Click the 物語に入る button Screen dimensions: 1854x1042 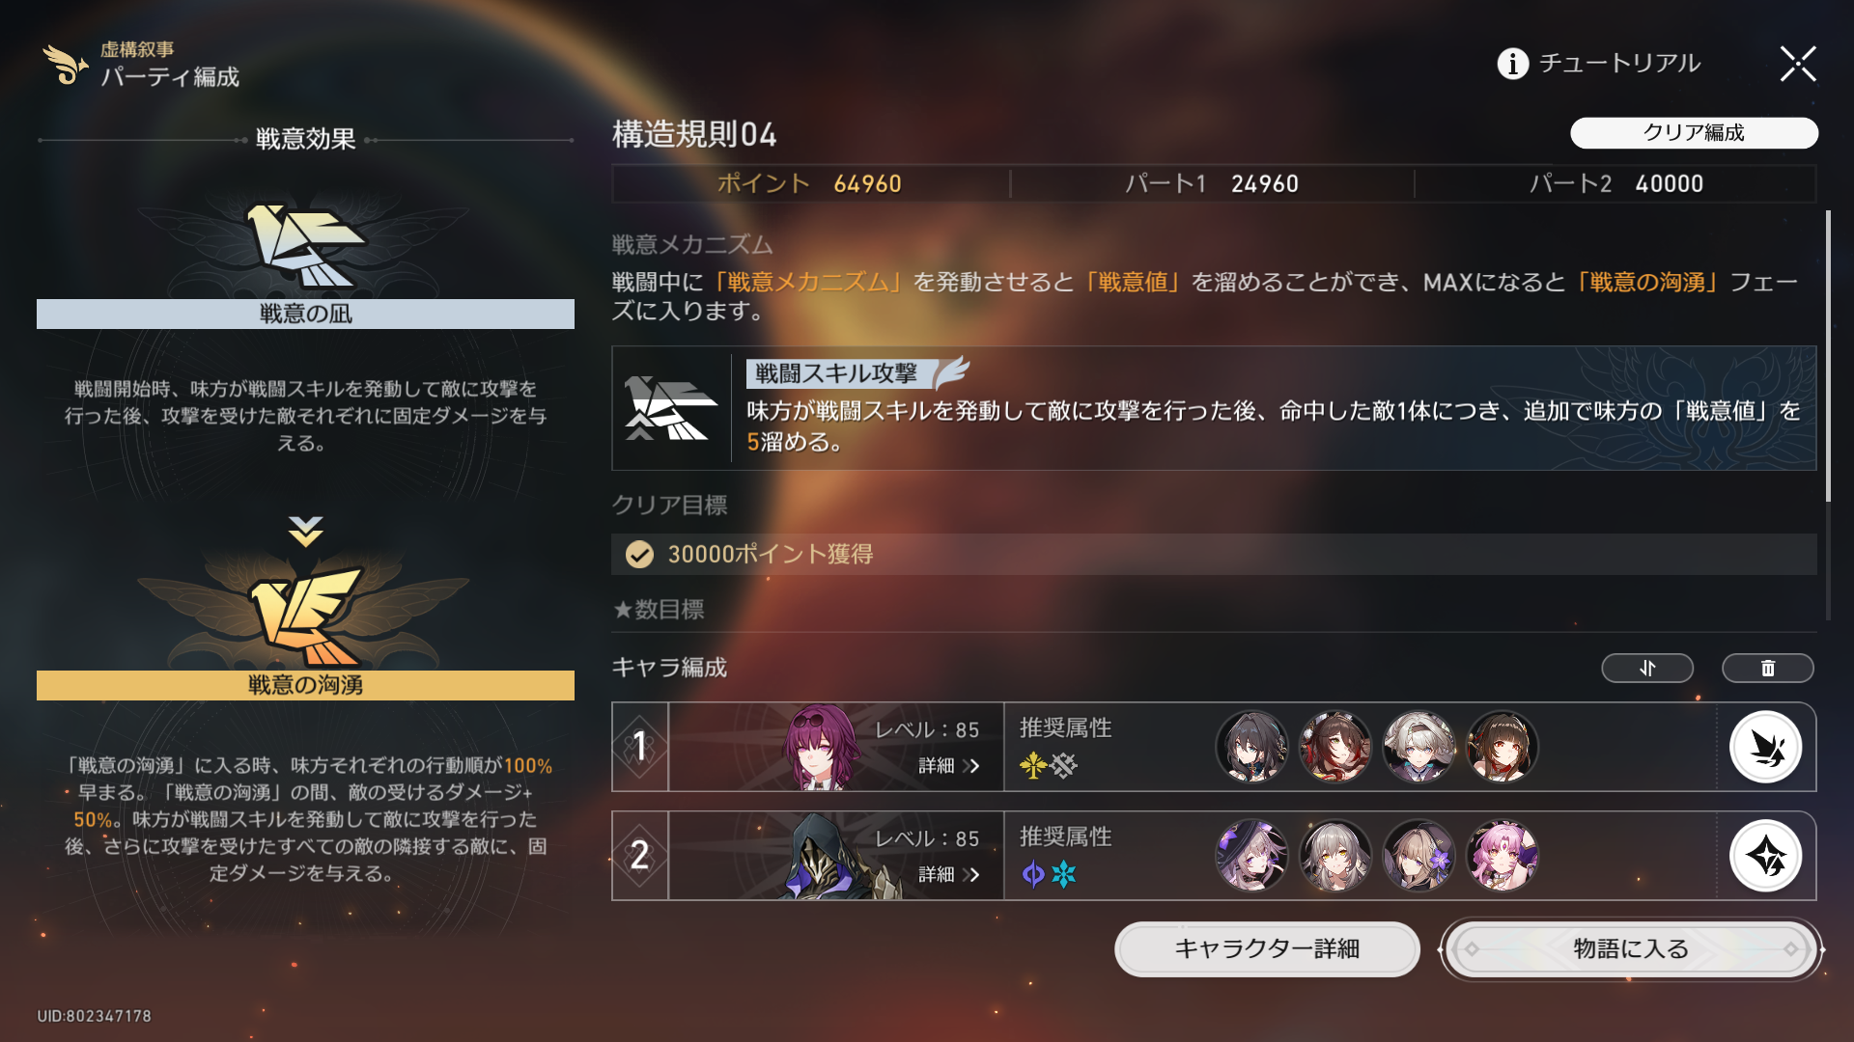pyautogui.click(x=1631, y=949)
